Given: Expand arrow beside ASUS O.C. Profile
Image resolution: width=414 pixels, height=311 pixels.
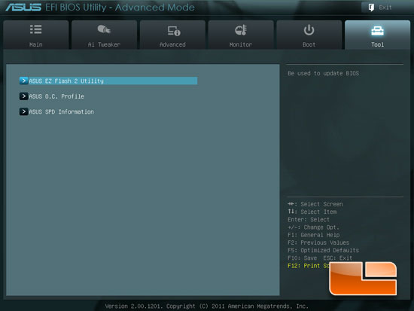Looking at the screenshot, I should (23, 96).
